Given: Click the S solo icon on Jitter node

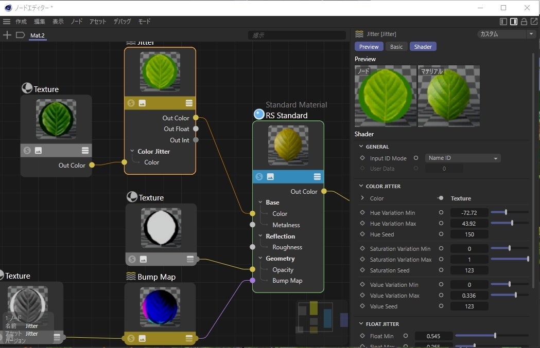Looking at the screenshot, I should [131, 103].
